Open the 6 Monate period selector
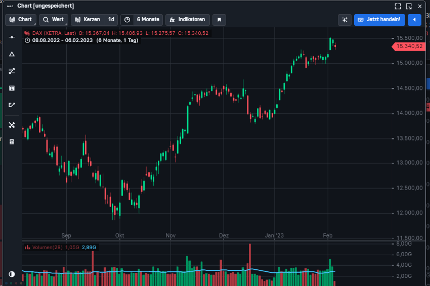 148,20
